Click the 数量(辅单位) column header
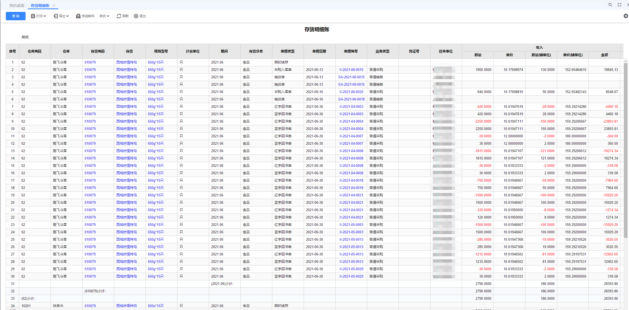Image resolution: width=629 pixels, height=310 pixels. tap(541, 55)
